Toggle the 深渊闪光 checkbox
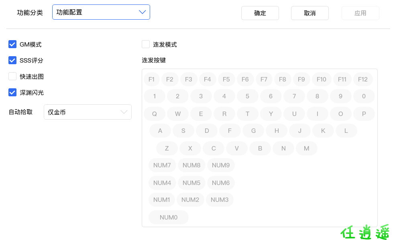The height and width of the screenshot is (240, 393). 12,93
